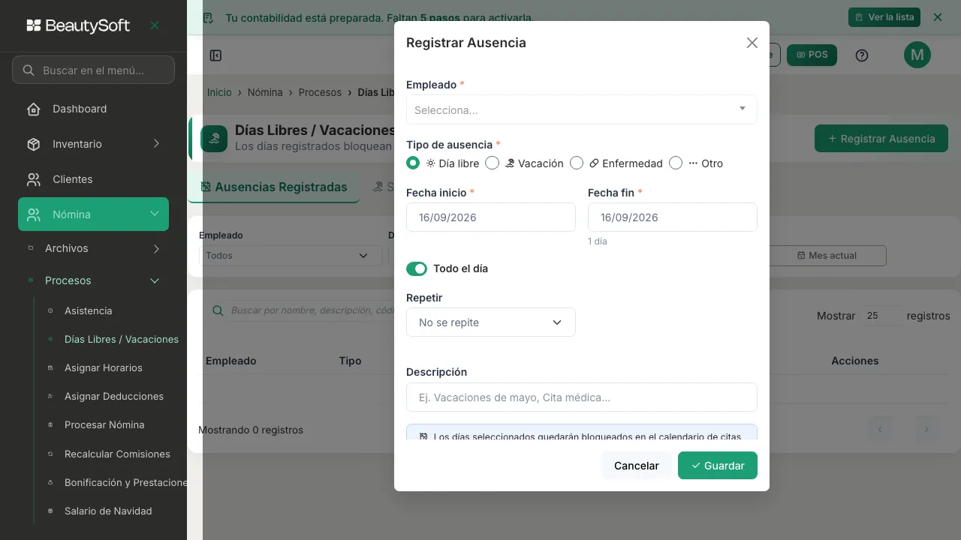Viewport: 961px width, 540px height.
Task: Close the sidebar with the X icon
Action: pyautogui.click(x=155, y=25)
